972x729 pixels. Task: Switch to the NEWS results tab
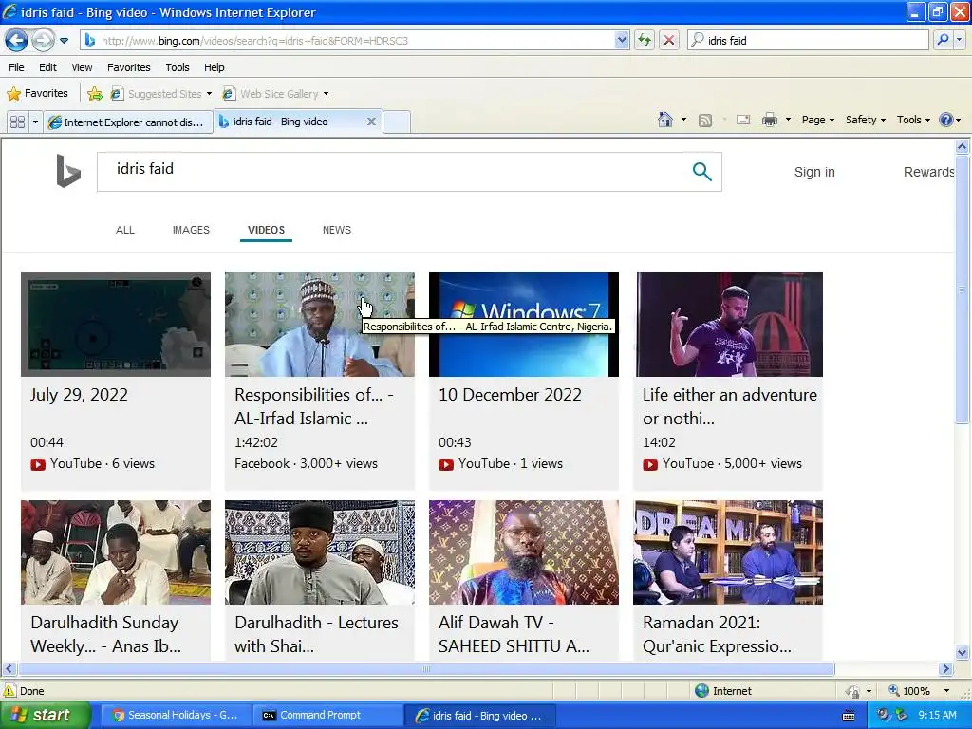point(337,230)
